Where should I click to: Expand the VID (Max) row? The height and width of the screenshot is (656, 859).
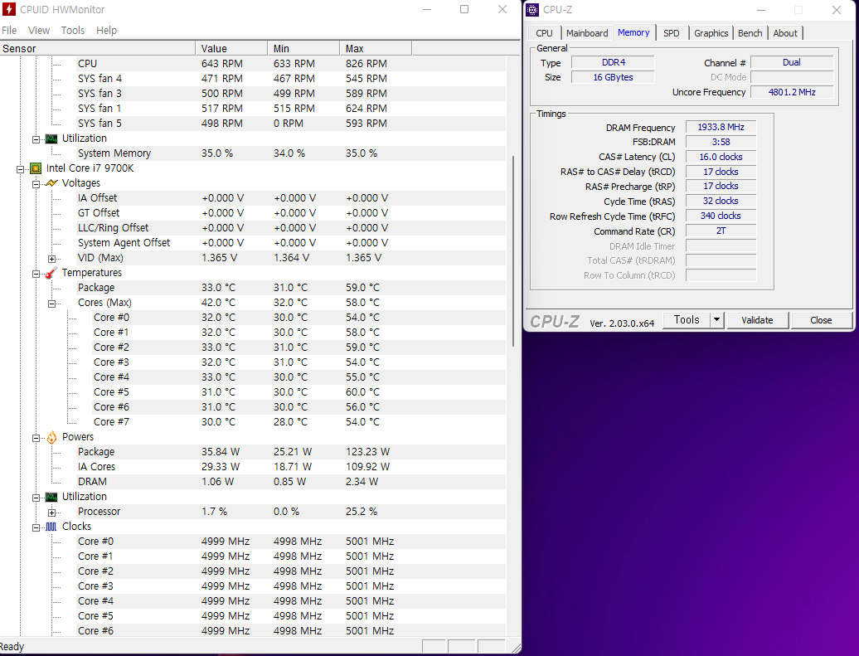click(51, 259)
